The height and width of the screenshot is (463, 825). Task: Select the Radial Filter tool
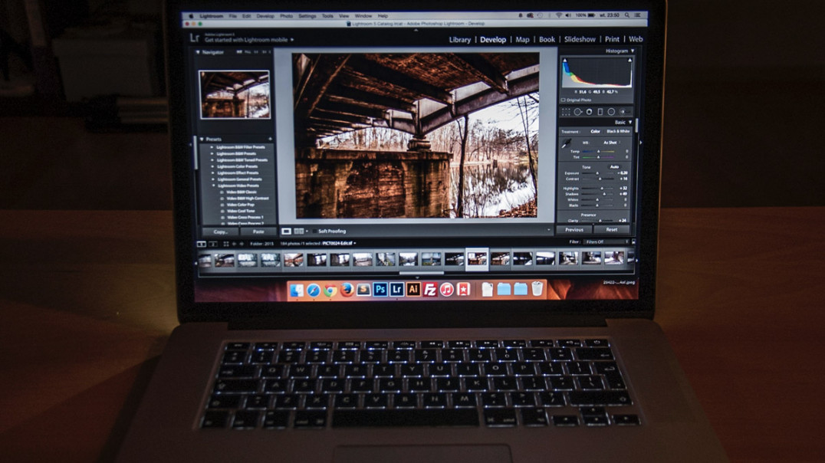pyautogui.click(x=611, y=112)
